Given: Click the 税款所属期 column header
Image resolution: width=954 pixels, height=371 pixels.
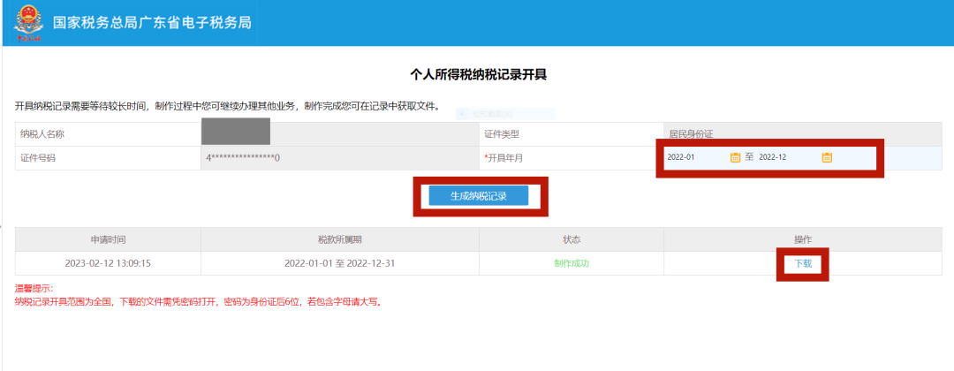Looking at the screenshot, I should click(339, 239).
